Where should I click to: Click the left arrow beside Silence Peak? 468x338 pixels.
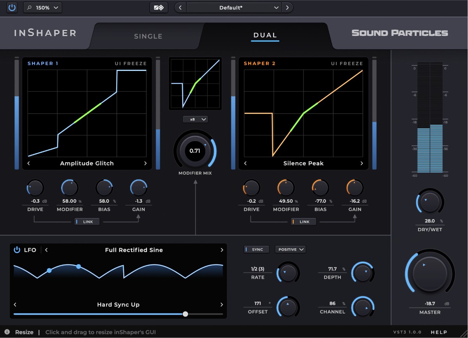tap(246, 163)
